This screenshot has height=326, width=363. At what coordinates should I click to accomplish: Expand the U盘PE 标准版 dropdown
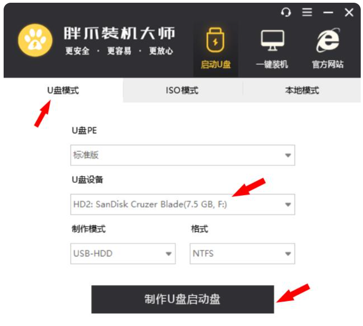pyautogui.click(x=182, y=155)
